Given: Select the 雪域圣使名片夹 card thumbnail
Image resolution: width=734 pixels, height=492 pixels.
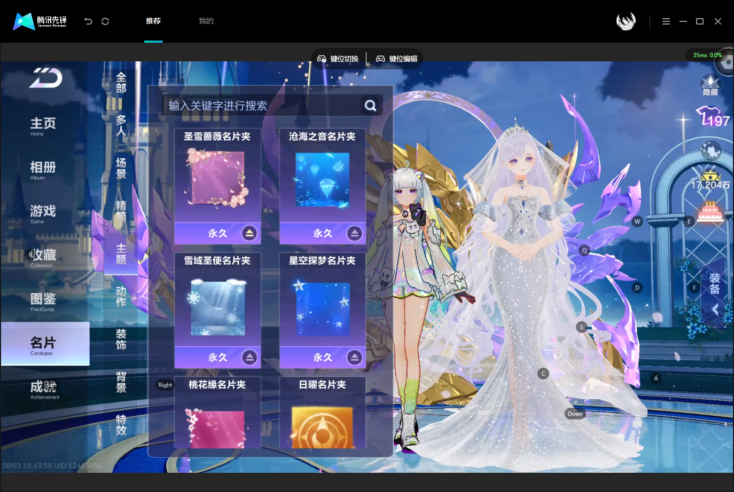Looking at the screenshot, I should click(x=217, y=307).
